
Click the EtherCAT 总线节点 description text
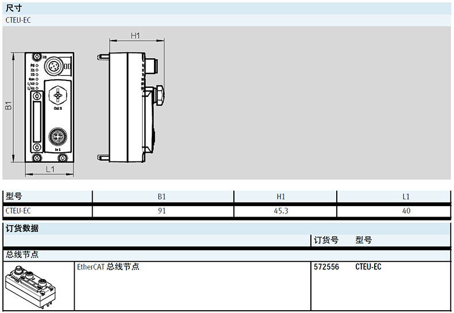click(x=108, y=267)
